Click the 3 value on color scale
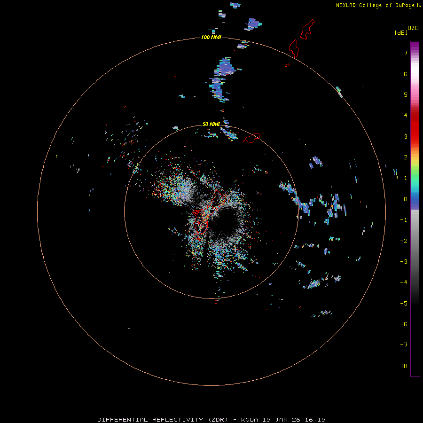This screenshot has width=423, height=423. 406,136
